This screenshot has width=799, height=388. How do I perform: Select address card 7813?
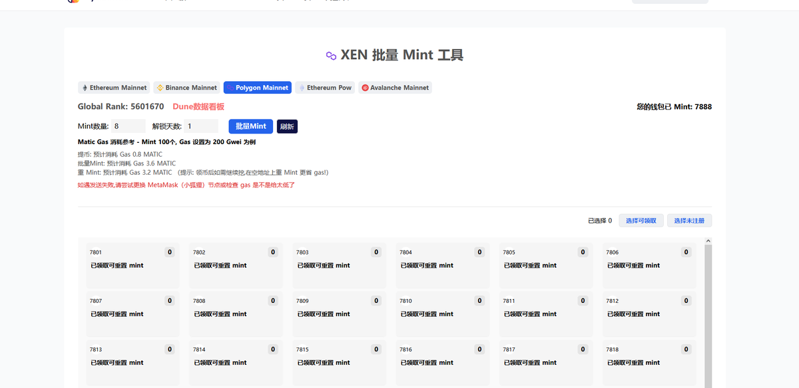coord(133,362)
